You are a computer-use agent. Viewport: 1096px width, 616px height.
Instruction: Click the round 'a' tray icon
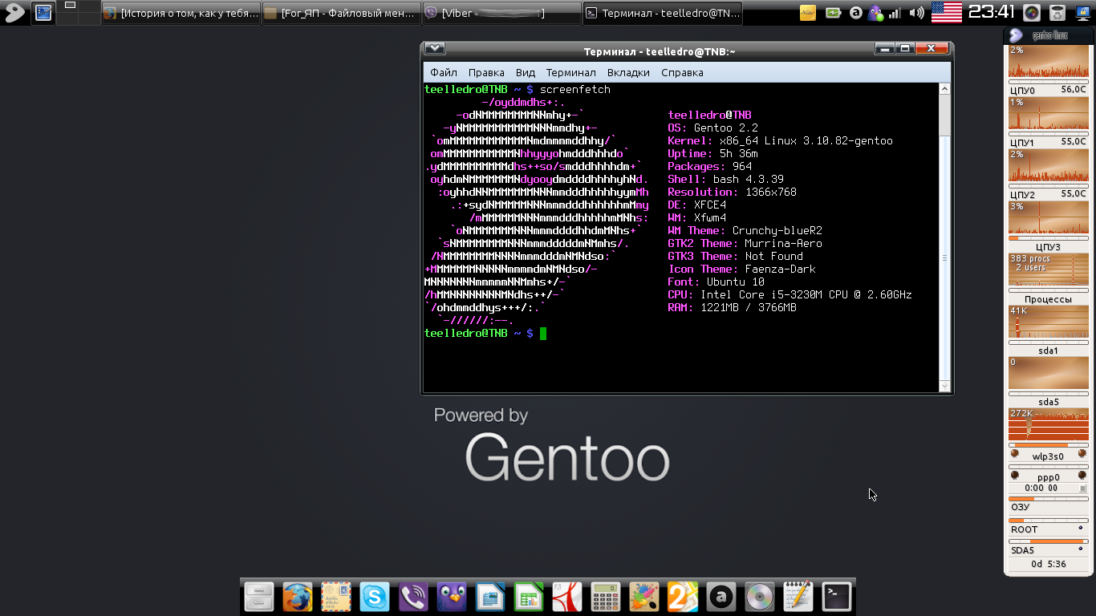(856, 13)
